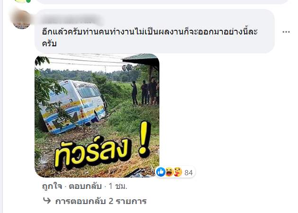Click the laughing Haha reaction emoji
The width and height of the screenshot is (298, 213).
169,172
